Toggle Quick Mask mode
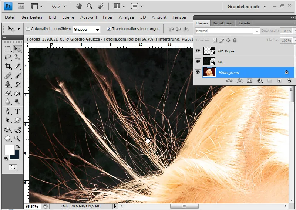 (13, 167)
